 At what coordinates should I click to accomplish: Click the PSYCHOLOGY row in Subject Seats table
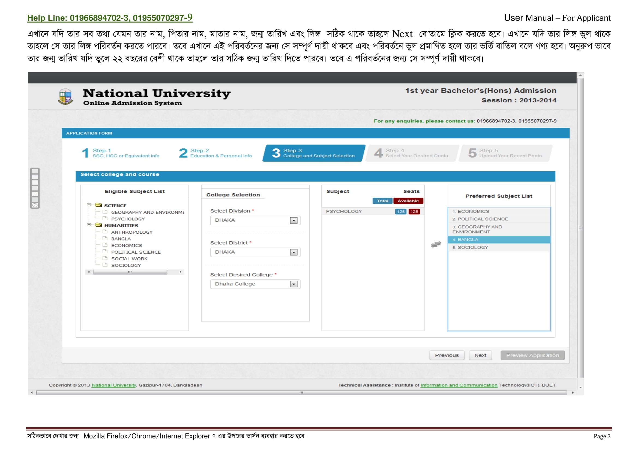(x=373, y=211)
